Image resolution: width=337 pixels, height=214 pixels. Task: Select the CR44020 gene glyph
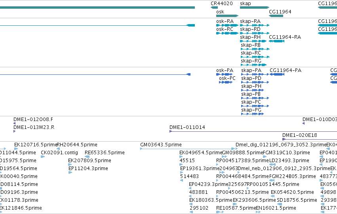tap(214, 8)
